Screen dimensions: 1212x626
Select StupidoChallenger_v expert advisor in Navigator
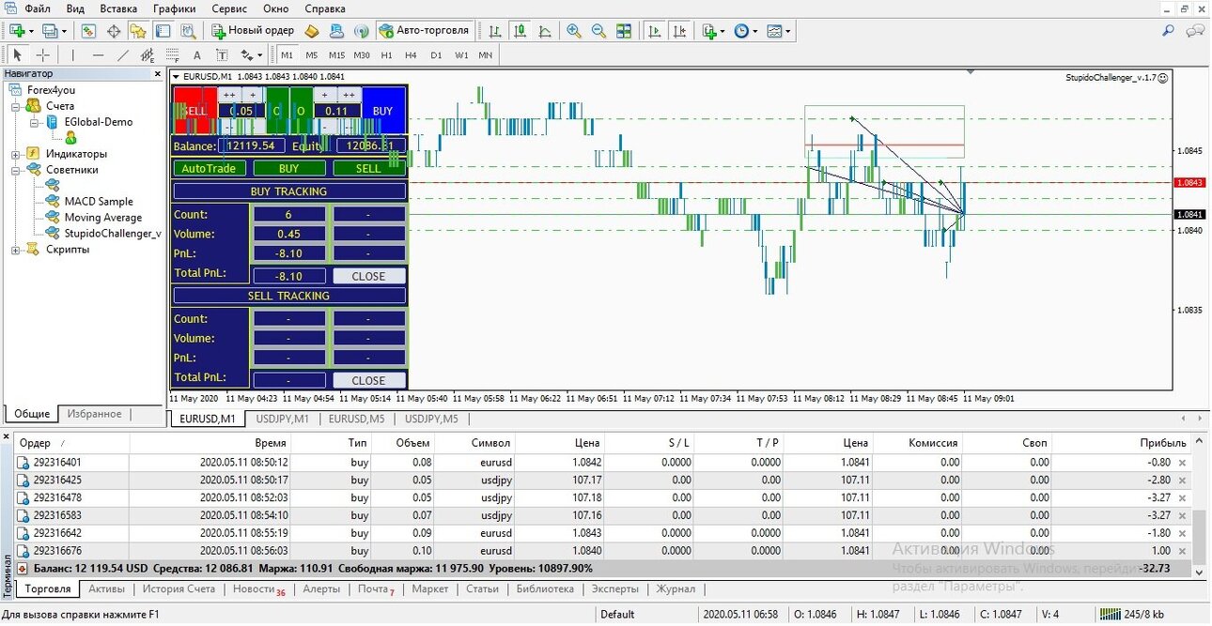coord(112,233)
